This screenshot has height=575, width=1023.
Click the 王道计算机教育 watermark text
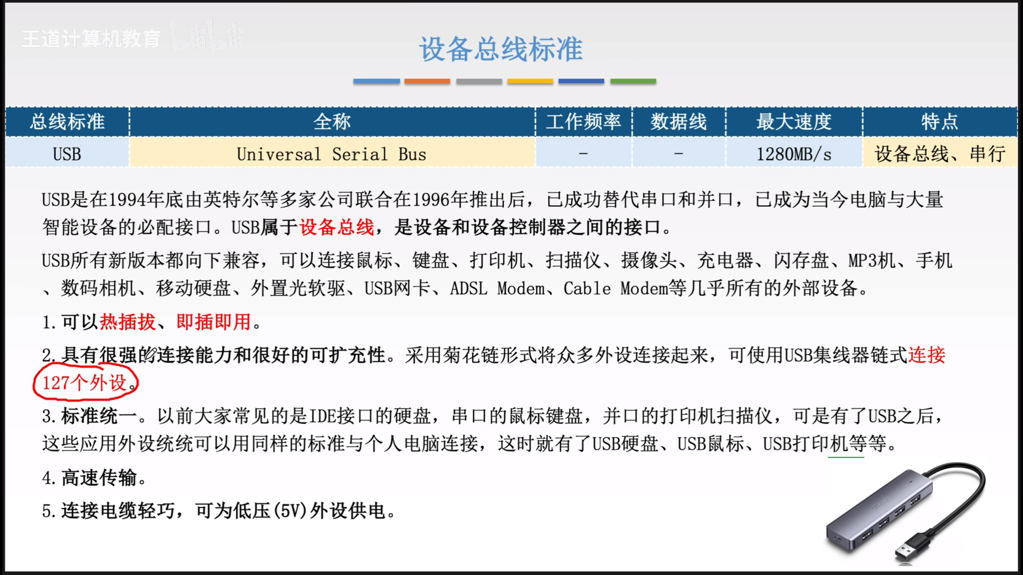(x=91, y=39)
